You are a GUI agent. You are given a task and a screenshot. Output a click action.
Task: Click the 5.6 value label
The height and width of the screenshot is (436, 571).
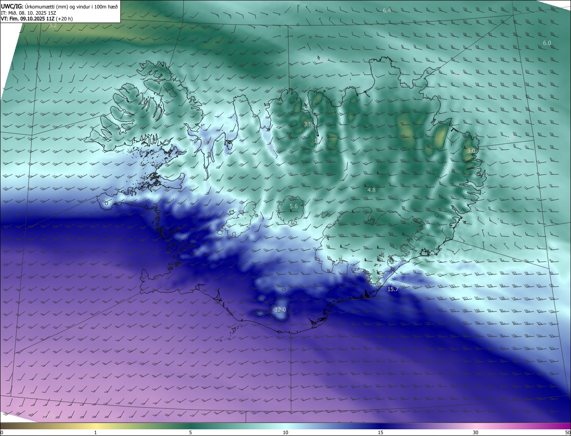coord(294,206)
